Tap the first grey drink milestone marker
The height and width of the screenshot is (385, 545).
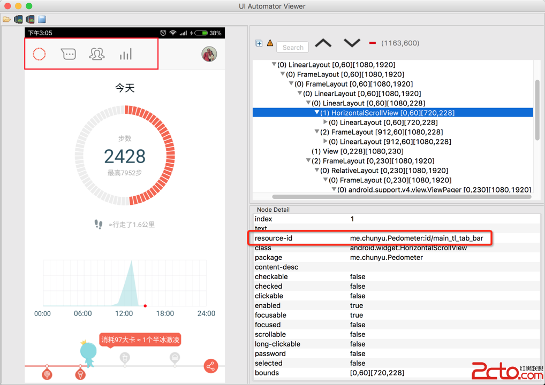click(x=125, y=357)
